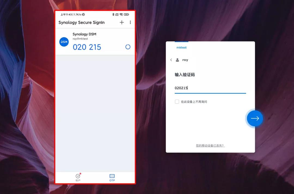Screen dimensions: 294x194
Task: Enable the 在此设备上不再询问 checkbox
Action: tap(177, 102)
